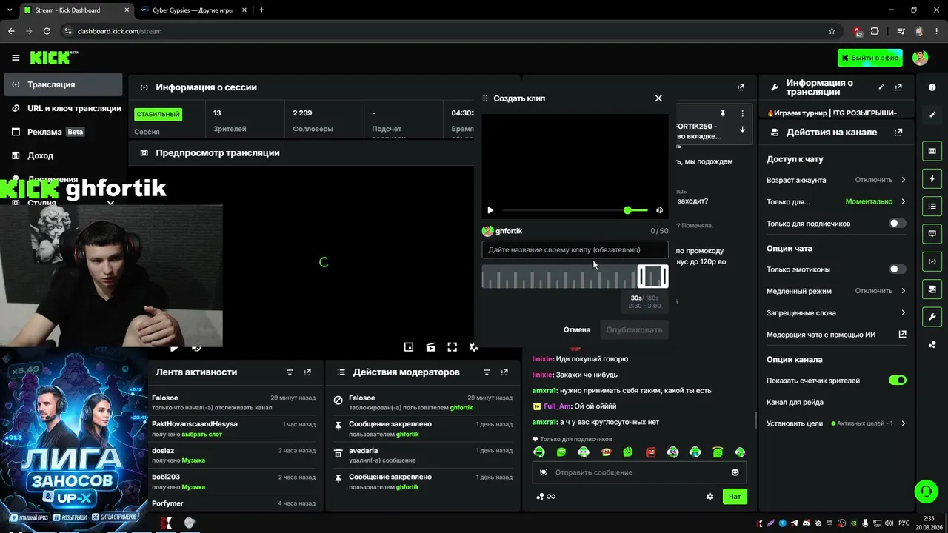Click the white clip trim selection box
Image resolution: width=948 pixels, height=533 pixels.
coord(652,277)
